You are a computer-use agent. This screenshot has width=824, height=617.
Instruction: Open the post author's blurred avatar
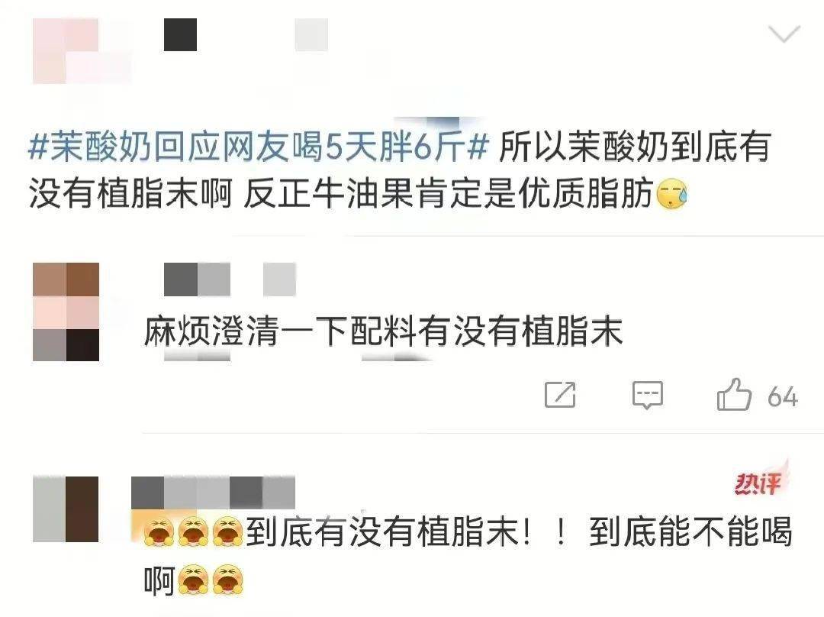pos(82,51)
